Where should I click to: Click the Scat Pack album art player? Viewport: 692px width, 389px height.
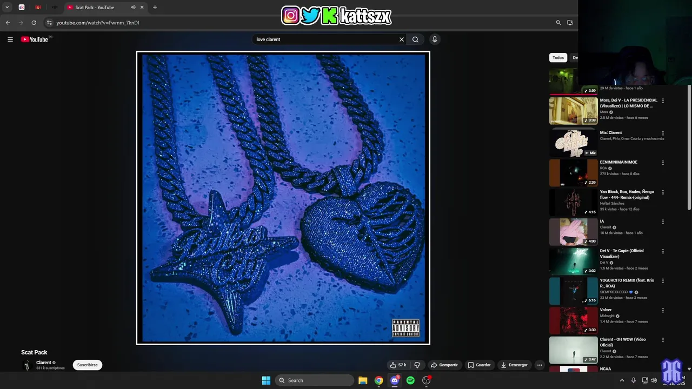coord(283,198)
